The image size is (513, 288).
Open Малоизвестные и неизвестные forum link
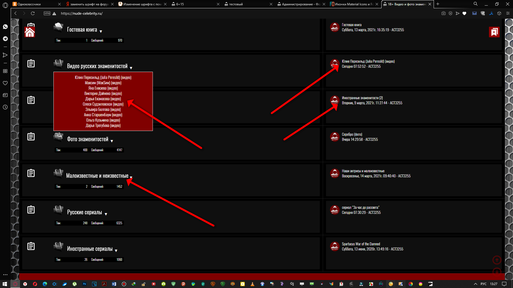point(97,176)
